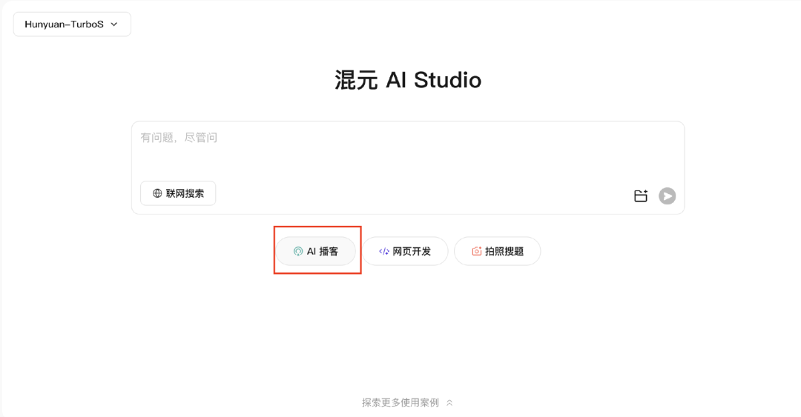Click the down chevron next to Hunyuan-TurboS

click(x=114, y=24)
